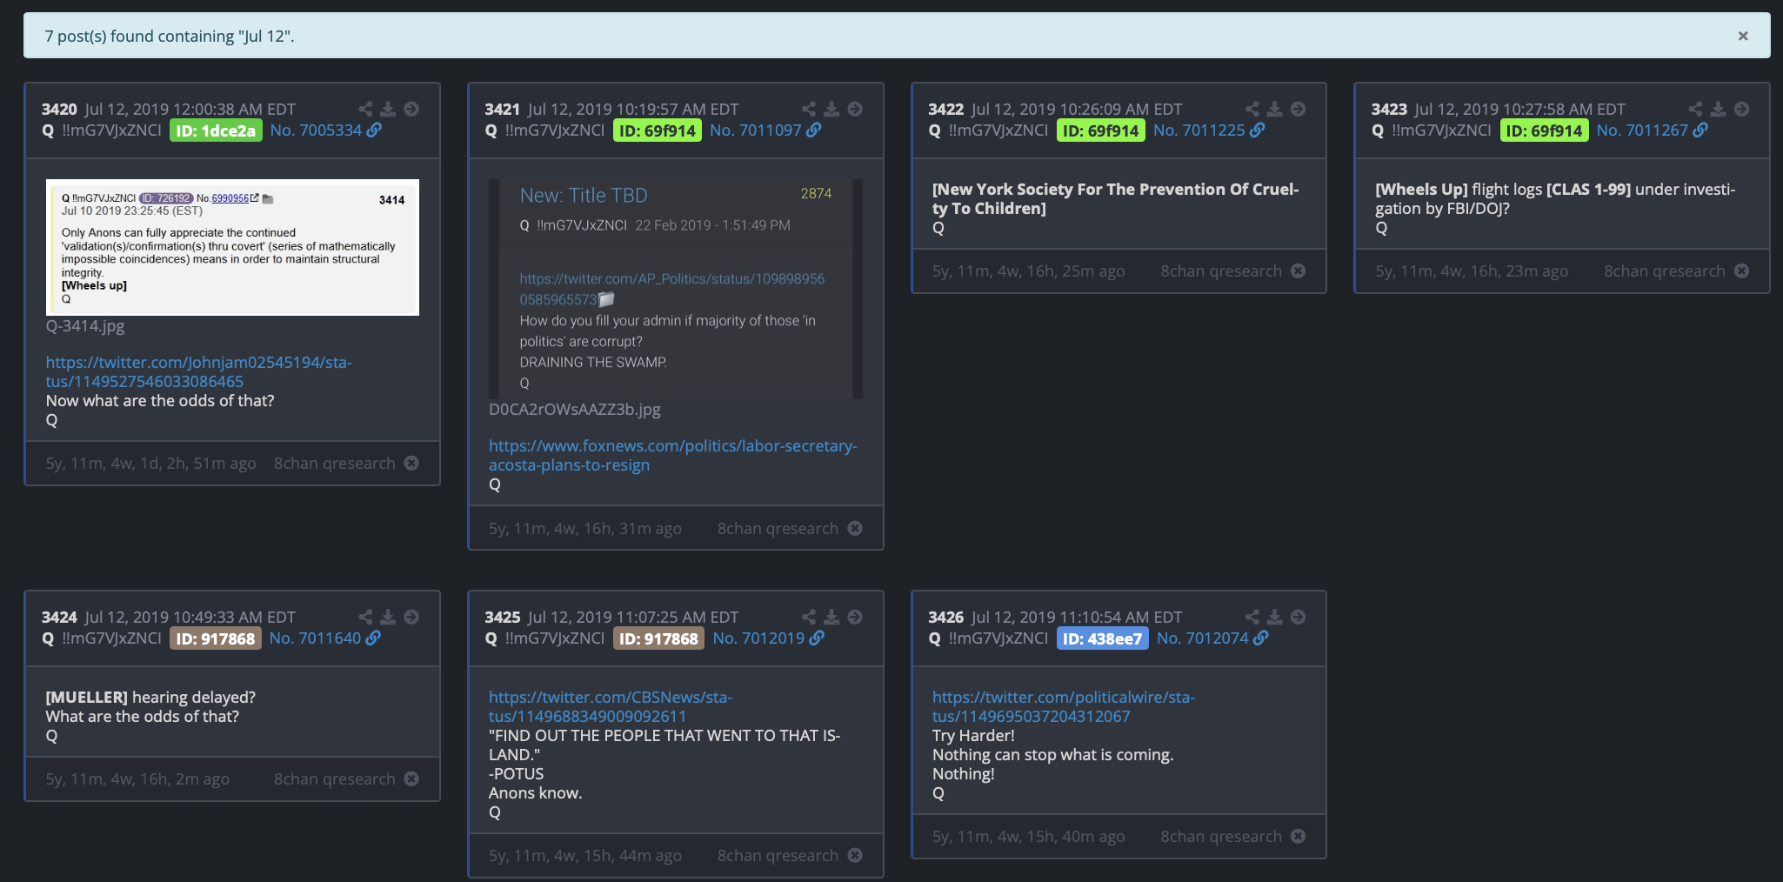This screenshot has width=1783, height=882.
Task: Click the download icon on post 3425
Action: click(831, 617)
